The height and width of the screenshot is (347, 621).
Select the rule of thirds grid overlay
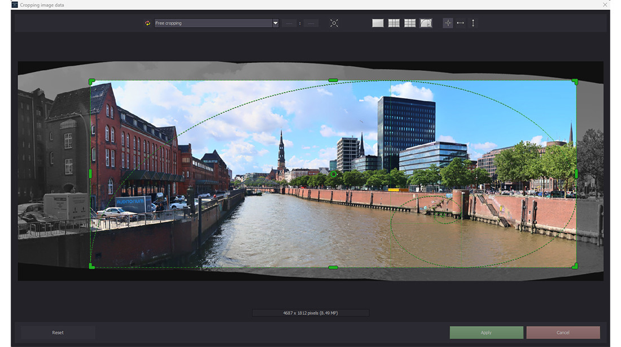(x=393, y=23)
